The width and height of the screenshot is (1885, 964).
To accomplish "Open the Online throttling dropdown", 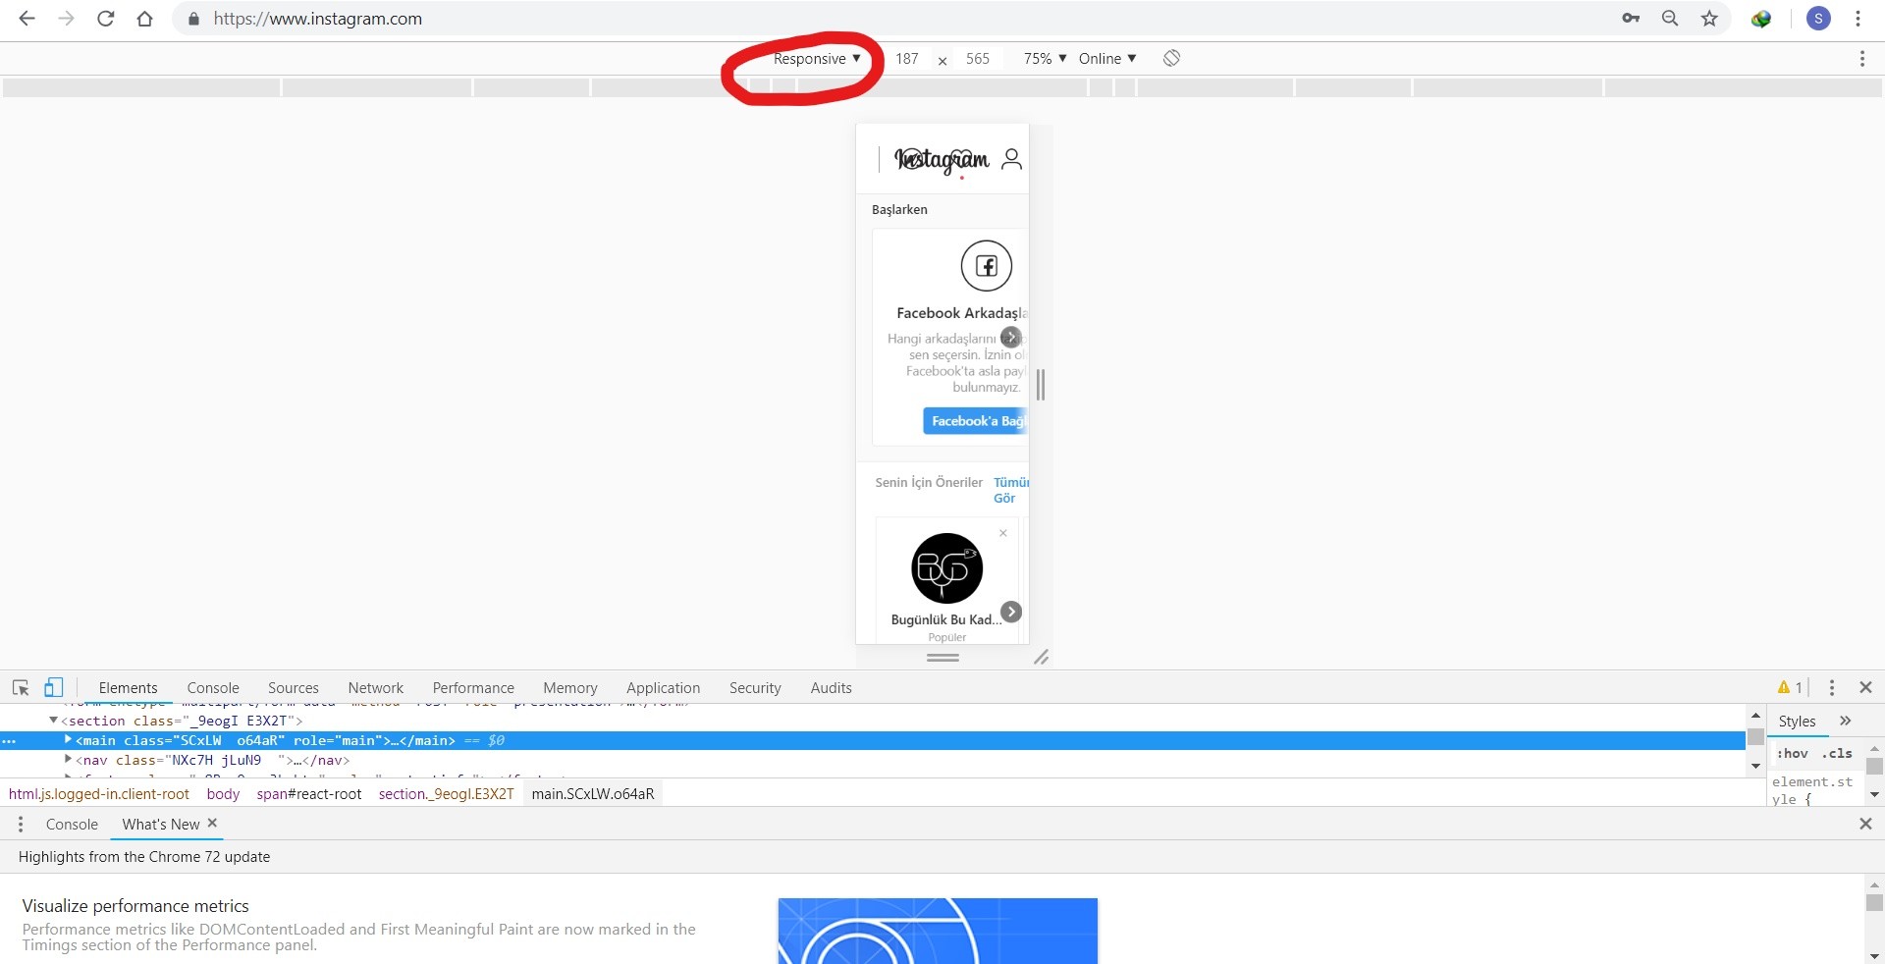I will tap(1107, 58).
